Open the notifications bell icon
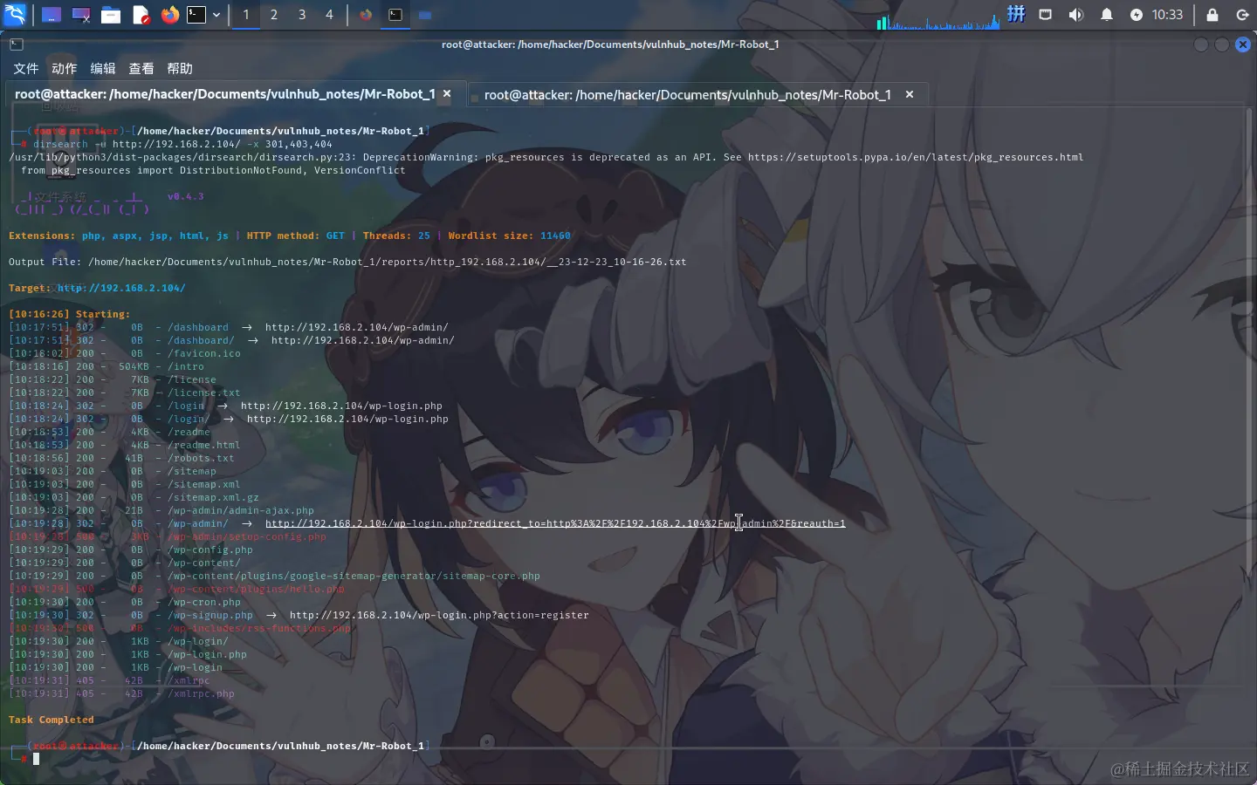The width and height of the screenshot is (1257, 785). click(1106, 15)
